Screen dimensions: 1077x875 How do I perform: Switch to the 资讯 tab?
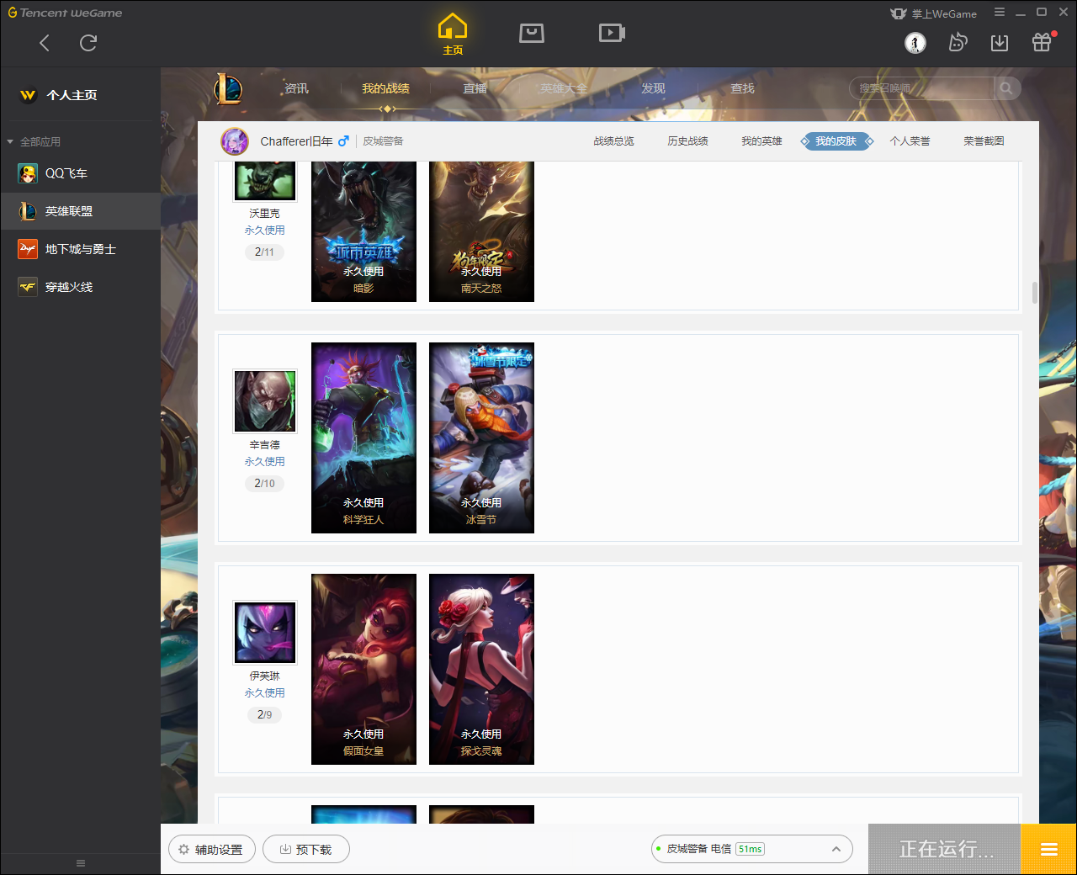(x=296, y=88)
